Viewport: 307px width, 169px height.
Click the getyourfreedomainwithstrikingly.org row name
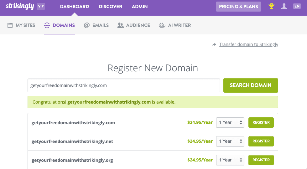point(72,160)
